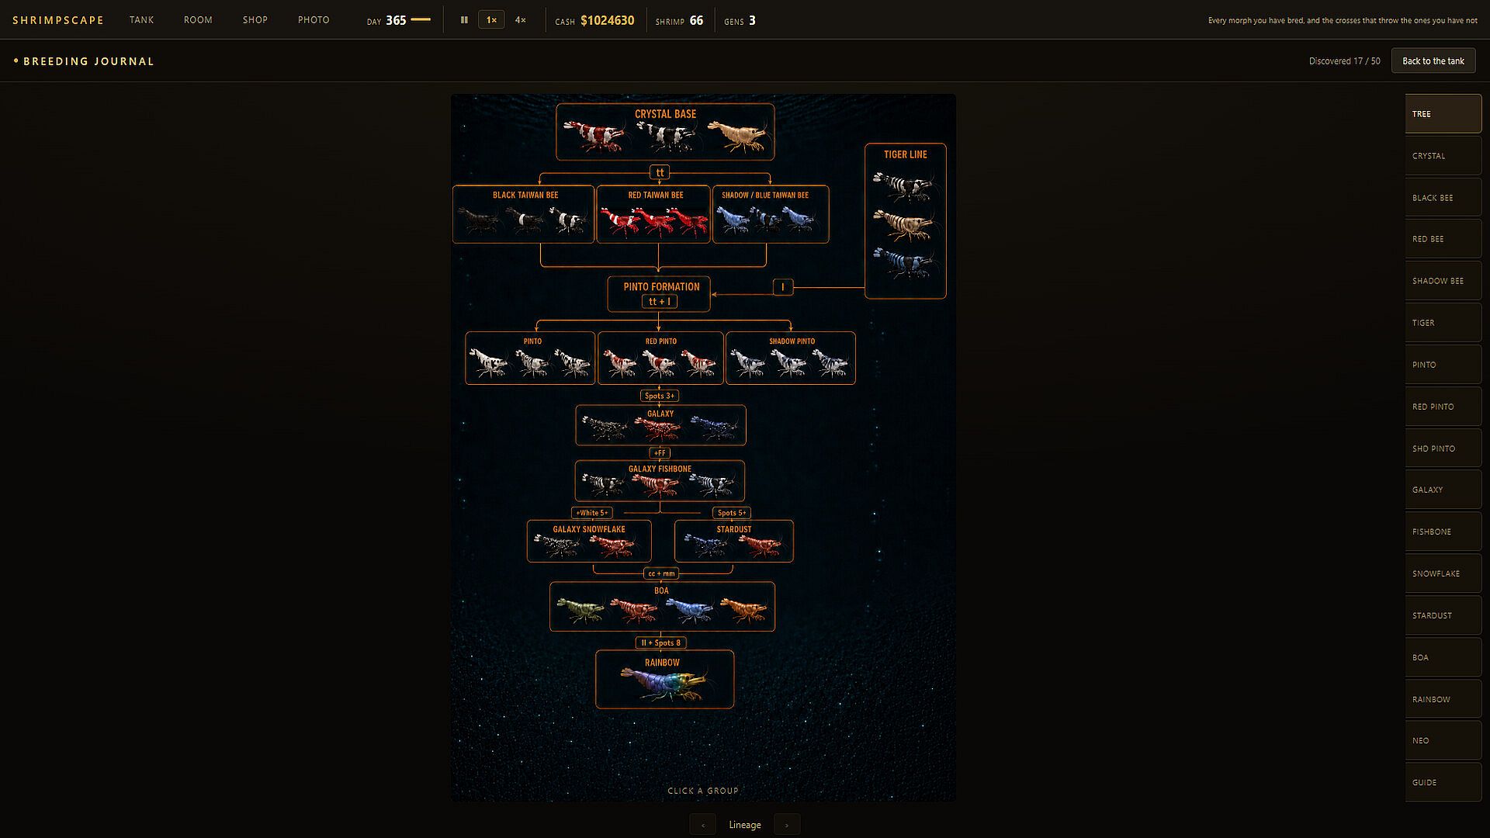The height and width of the screenshot is (838, 1490).
Task: Select the green Boa shrimp
Action: [581, 611]
